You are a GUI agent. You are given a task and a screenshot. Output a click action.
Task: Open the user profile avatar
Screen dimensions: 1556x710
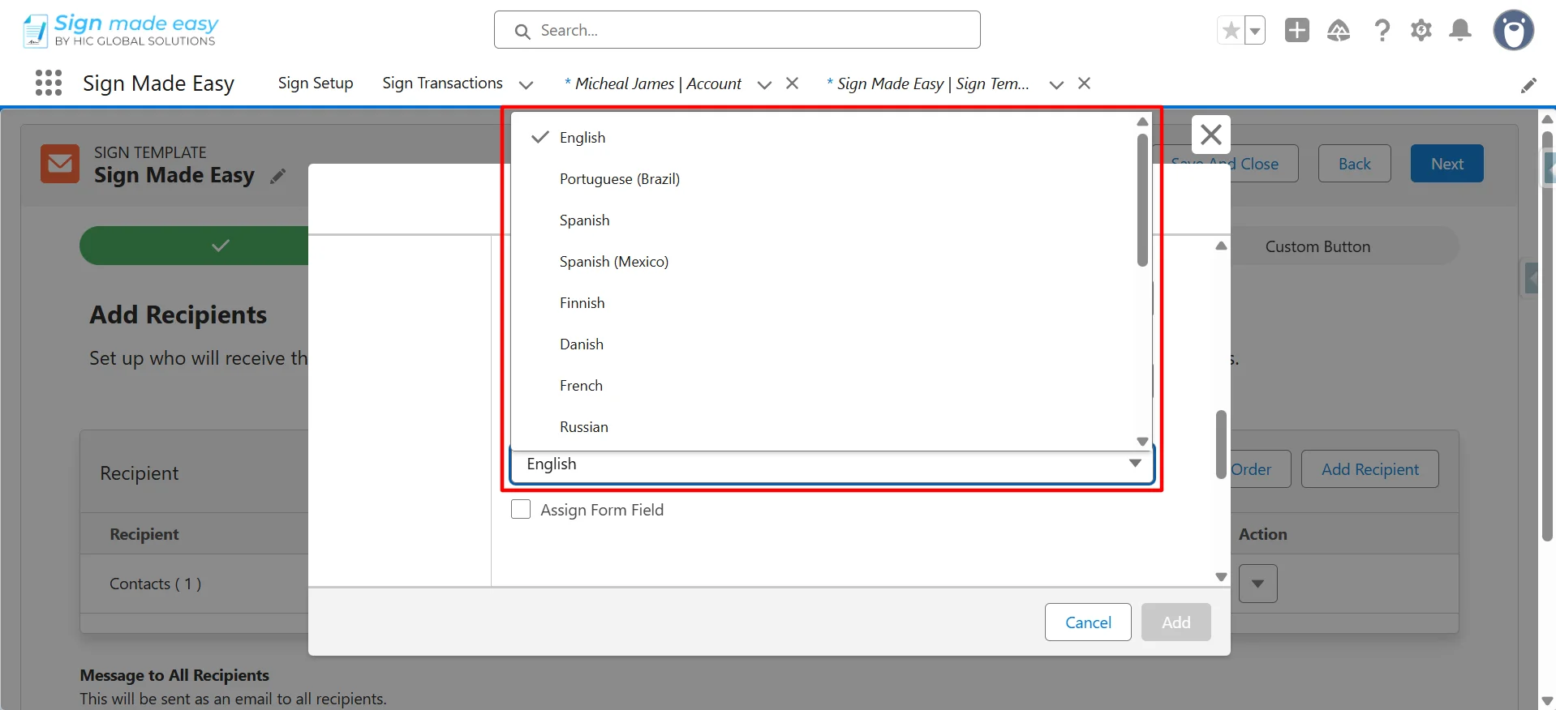(1513, 31)
